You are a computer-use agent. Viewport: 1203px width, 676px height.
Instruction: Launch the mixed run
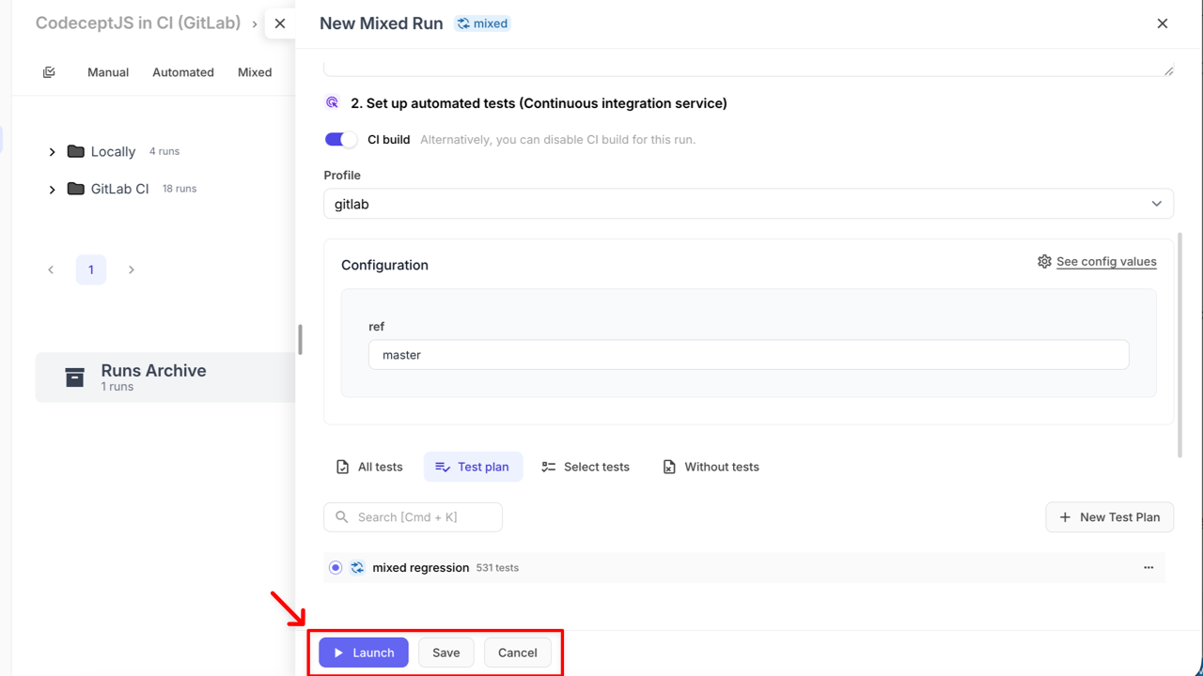point(364,653)
